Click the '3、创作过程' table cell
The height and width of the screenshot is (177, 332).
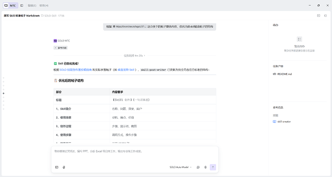(x=82, y=126)
